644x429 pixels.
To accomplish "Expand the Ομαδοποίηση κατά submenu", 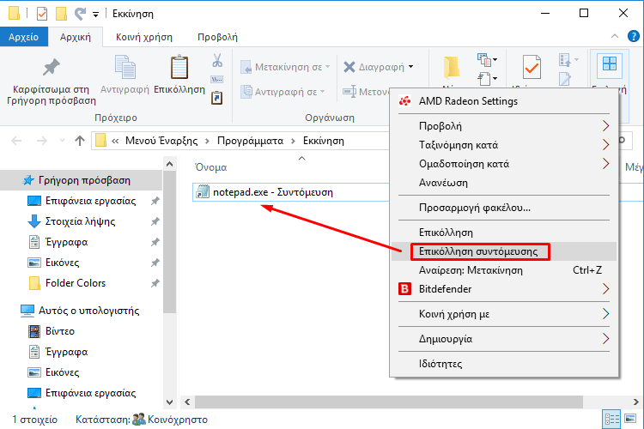I will tap(504, 163).
